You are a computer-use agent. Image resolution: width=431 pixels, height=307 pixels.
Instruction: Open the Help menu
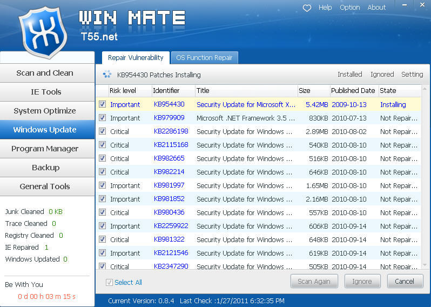click(325, 8)
